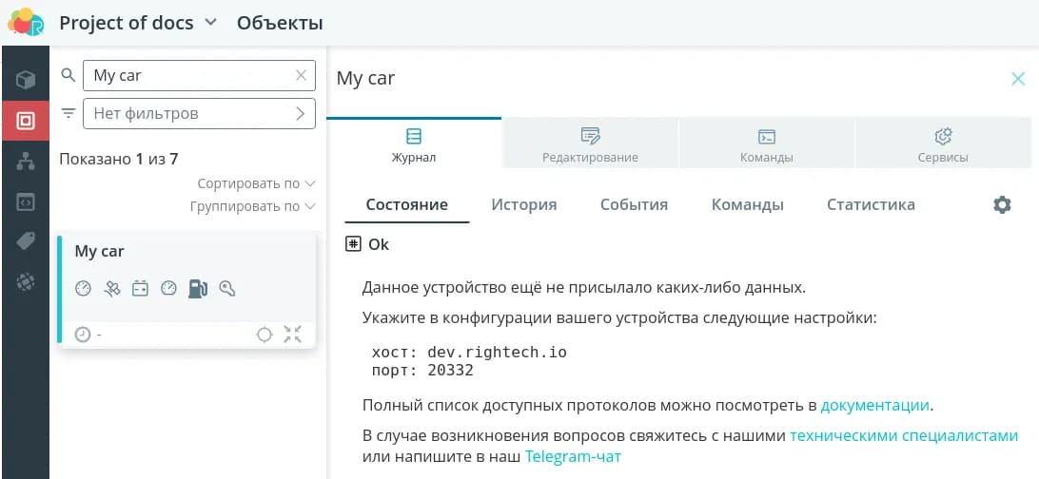
Task: Click the My car search field
Action: [x=188, y=76]
